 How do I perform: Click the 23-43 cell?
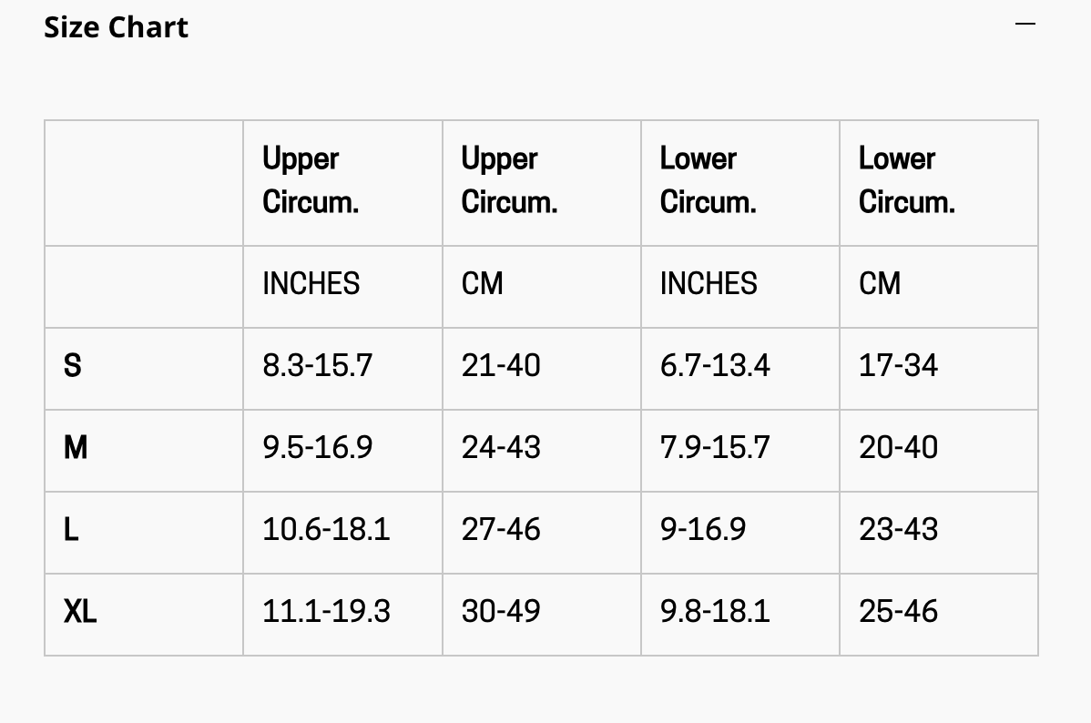coord(898,530)
